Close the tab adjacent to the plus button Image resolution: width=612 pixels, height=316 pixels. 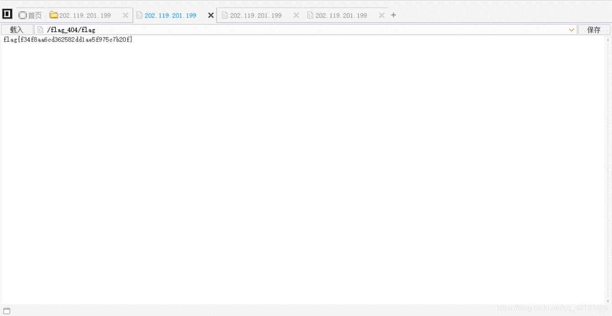[x=382, y=15]
